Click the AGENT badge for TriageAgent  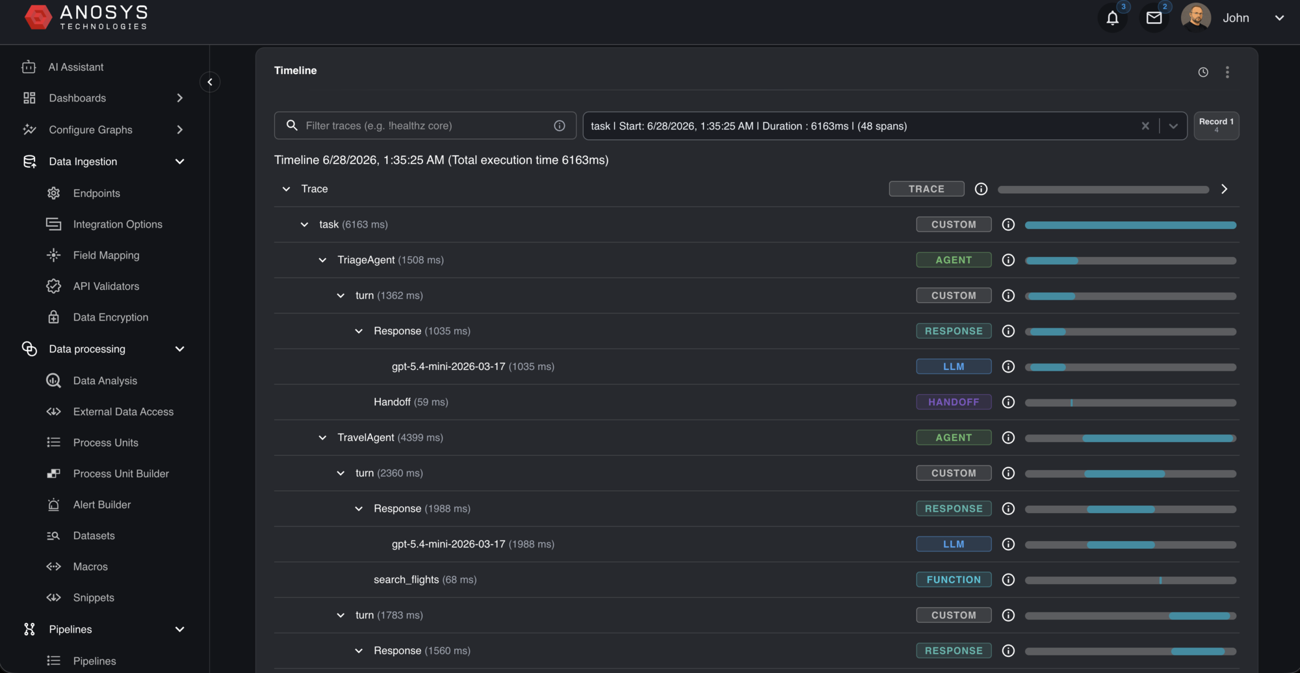[x=954, y=260]
